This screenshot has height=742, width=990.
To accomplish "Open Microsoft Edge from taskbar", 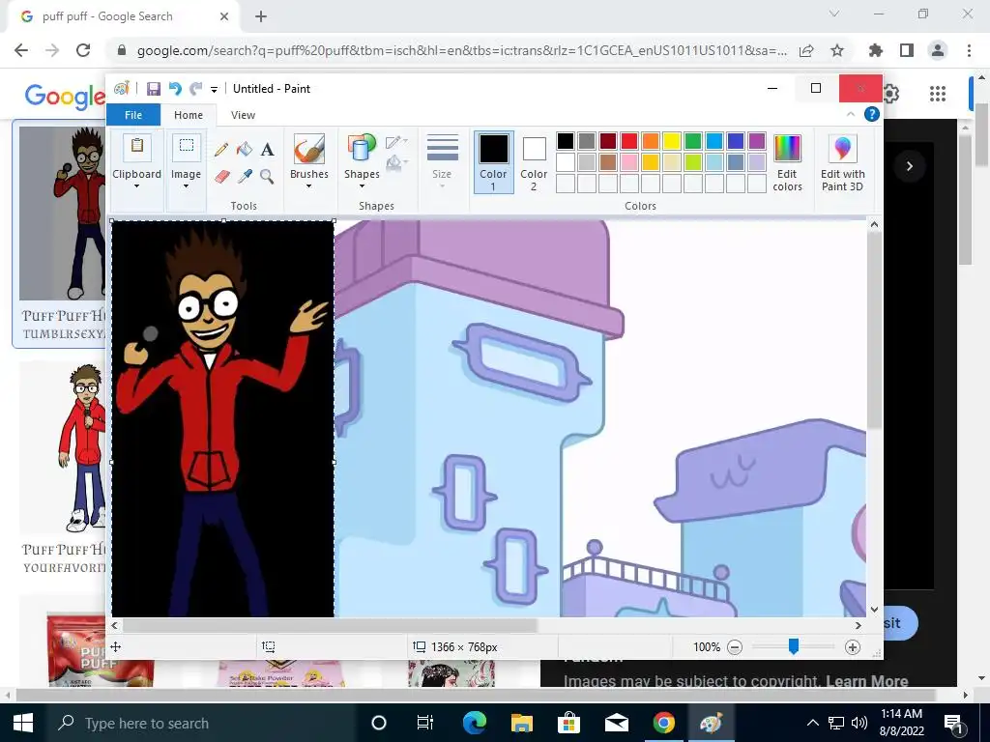I will click(474, 723).
